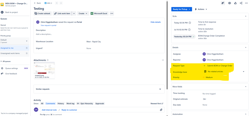Open the Ready for Pickup status dropdown
250x116 pixels.
click(x=182, y=9)
